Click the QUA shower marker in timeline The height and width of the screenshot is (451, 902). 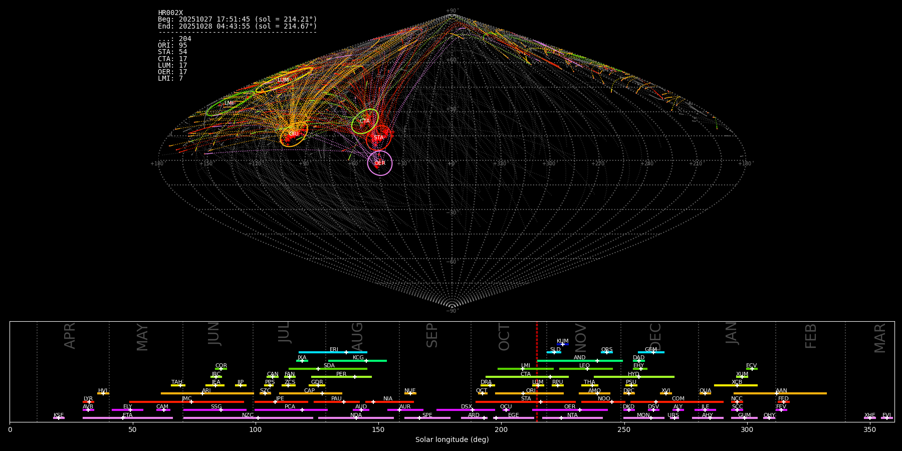coord(705,393)
